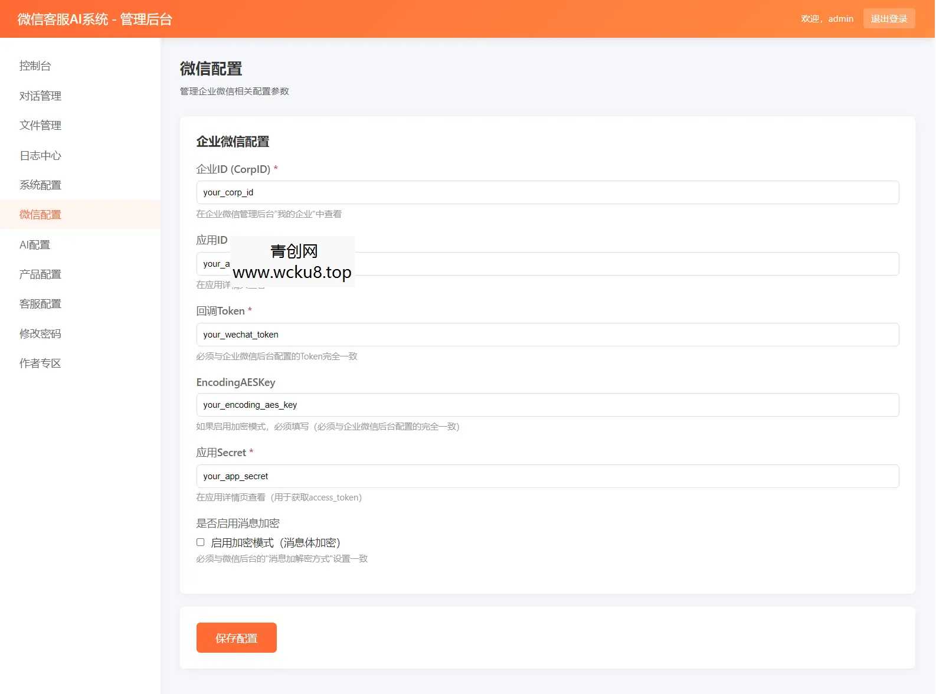This screenshot has height=694, width=936.
Task: Open 系统配置 settings page
Action: point(80,185)
